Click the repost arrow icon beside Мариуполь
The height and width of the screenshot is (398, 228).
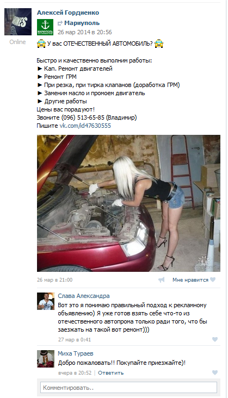pos(60,23)
